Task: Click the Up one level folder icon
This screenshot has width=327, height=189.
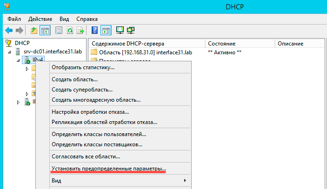Action: [34, 30]
